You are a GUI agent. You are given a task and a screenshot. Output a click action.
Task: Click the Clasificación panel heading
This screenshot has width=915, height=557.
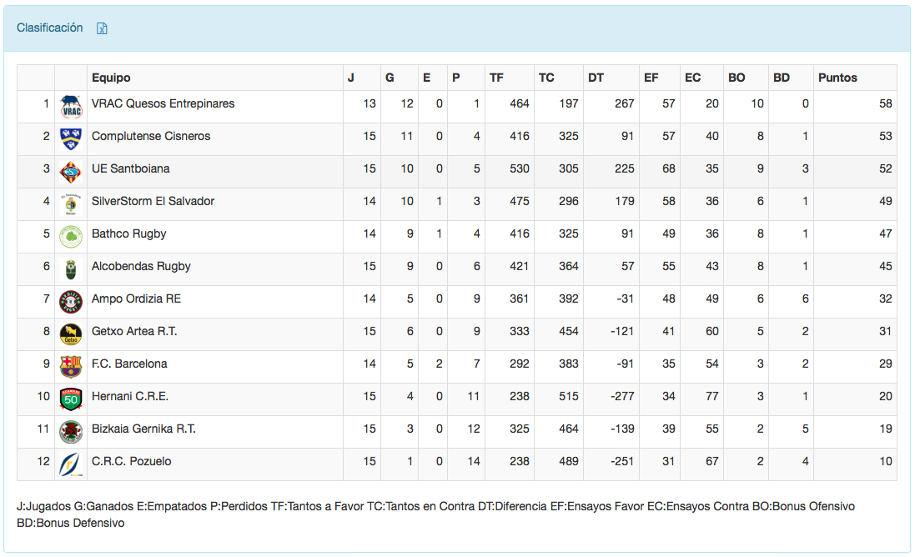(x=50, y=28)
